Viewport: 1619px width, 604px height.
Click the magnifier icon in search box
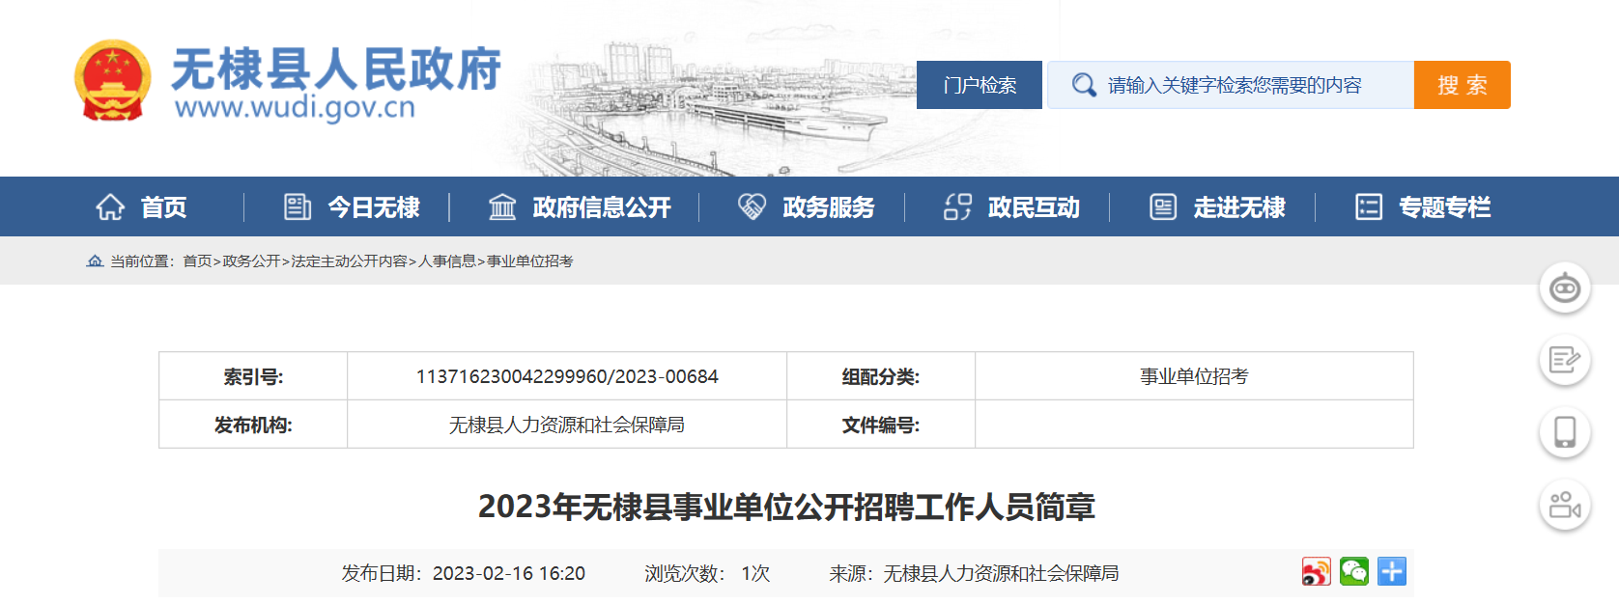[1084, 85]
